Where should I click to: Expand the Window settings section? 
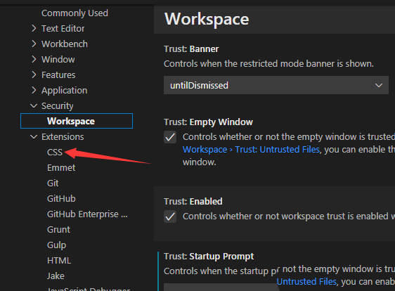click(34, 60)
